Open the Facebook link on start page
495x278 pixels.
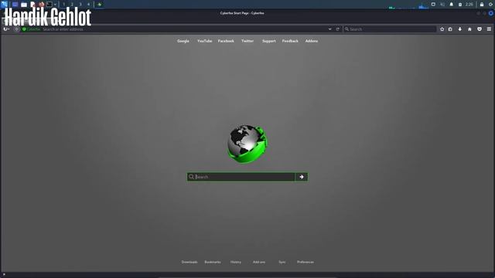pyautogui.click(x=226, y=41)
